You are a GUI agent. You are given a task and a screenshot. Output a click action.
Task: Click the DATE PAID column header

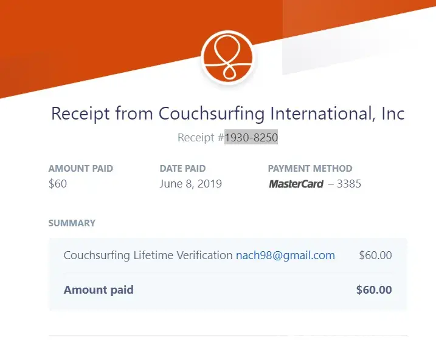[182, 169]
